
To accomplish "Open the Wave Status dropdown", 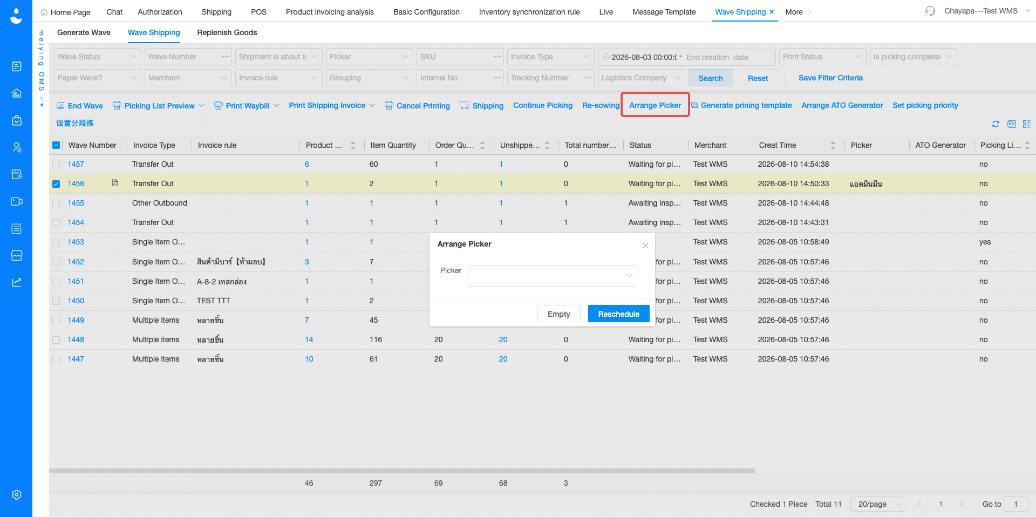I will click(x=98, y=57).
